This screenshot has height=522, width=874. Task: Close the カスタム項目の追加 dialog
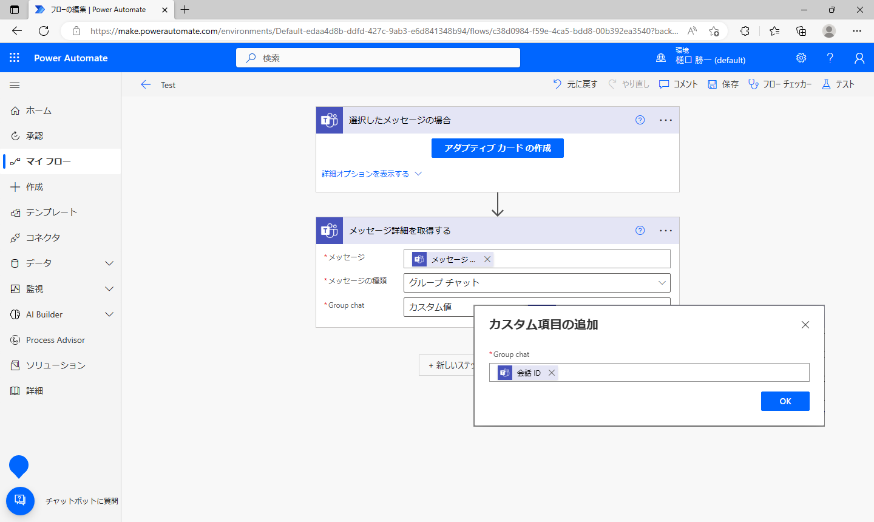point(805,325)
